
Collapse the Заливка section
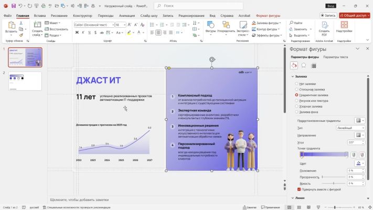coord(293,77)
